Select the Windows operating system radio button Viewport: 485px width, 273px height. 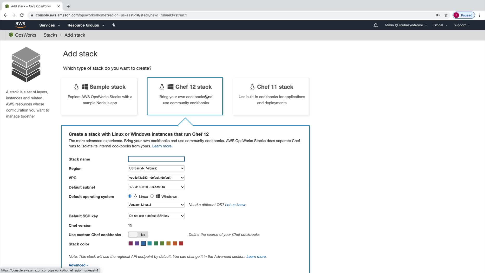coord(152,196)
